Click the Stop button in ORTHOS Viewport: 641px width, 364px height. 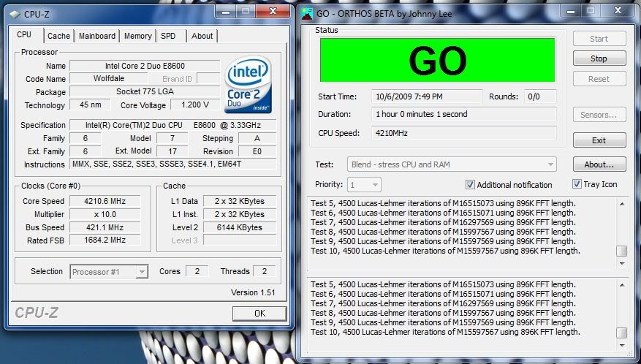[599, 58]
